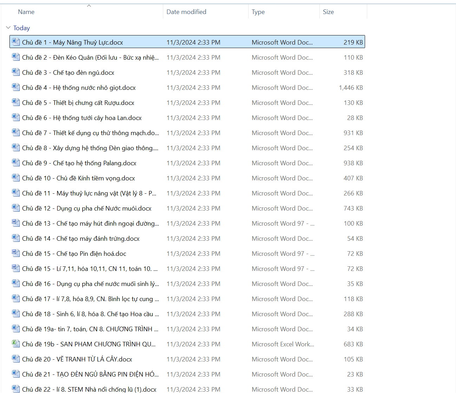Screen dimensions: 456x399
Task: Select file name Chủ đề 3 - Chế tạo đèn ngủ.docx
Action: pyautogui.click(x=68, y=73)
